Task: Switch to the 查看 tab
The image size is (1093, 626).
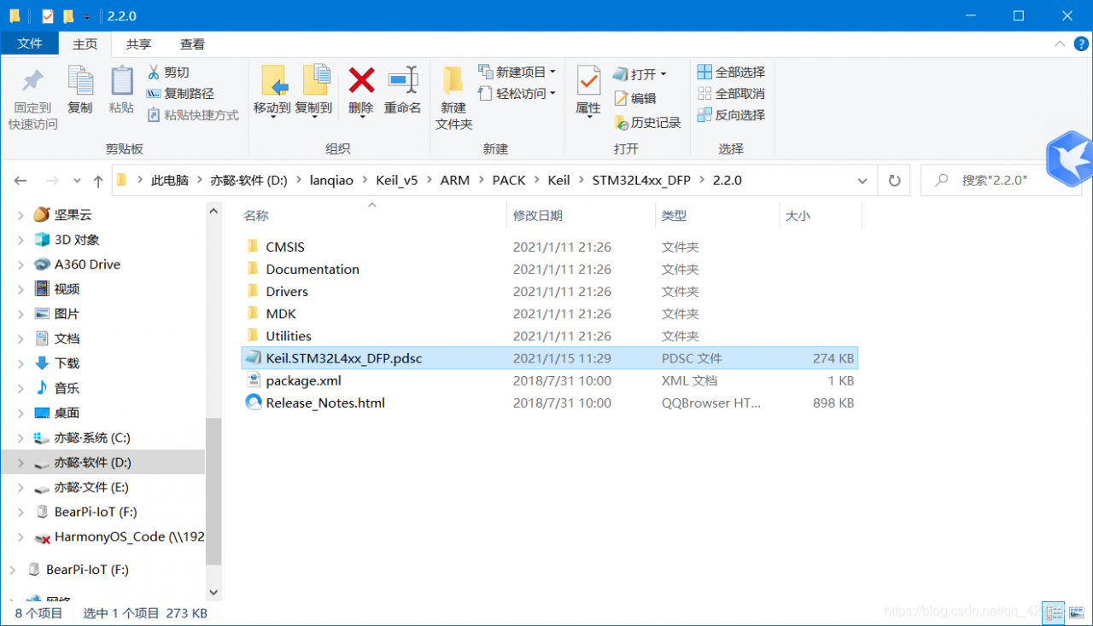Action: (191, 43)
